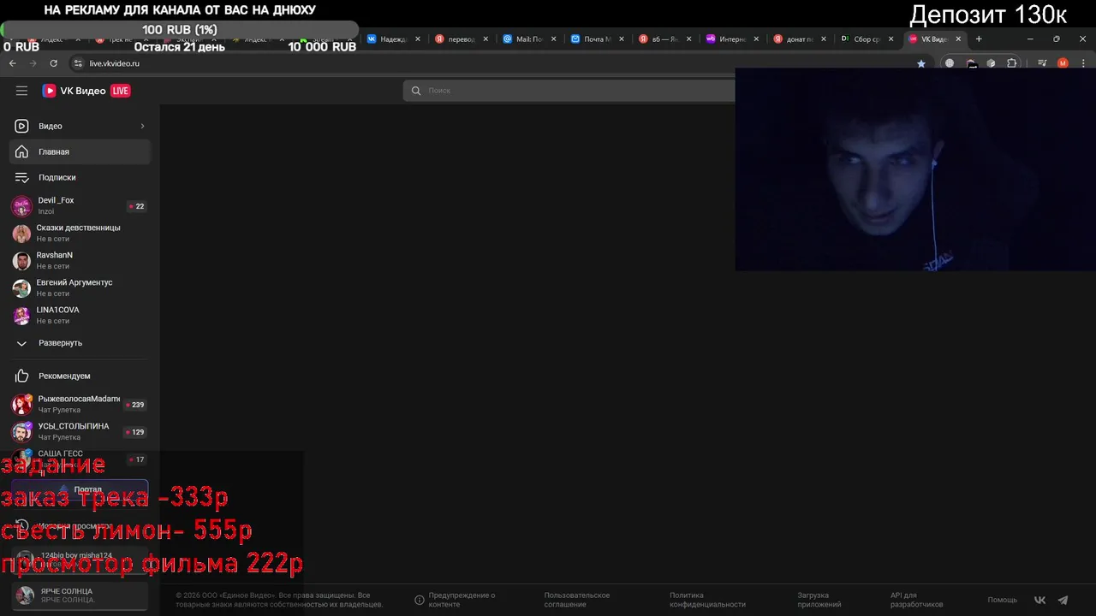Screen dimensions: 1096x616
Task: Open УСЫ_СТОЛЫПИНА stream
Action: click(x=80, y=432)
